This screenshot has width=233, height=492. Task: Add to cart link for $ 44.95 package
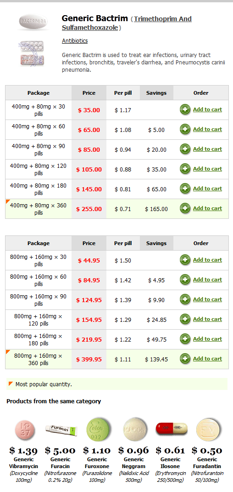pos(207,260)
